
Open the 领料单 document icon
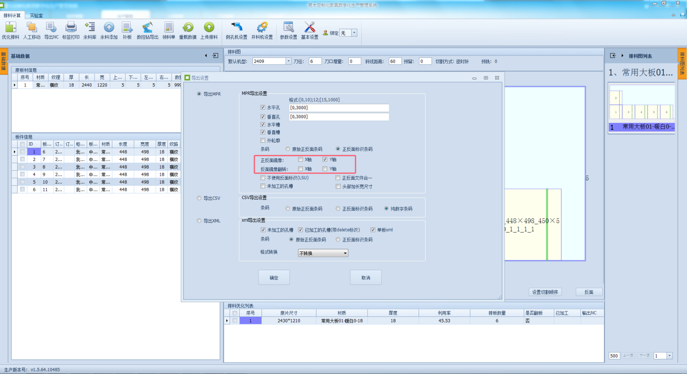click(x=169, y=31)
